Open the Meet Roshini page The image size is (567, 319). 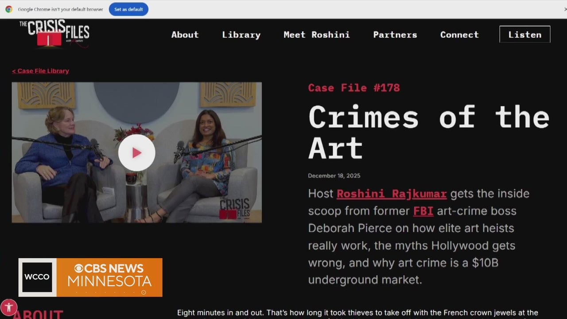316,35
